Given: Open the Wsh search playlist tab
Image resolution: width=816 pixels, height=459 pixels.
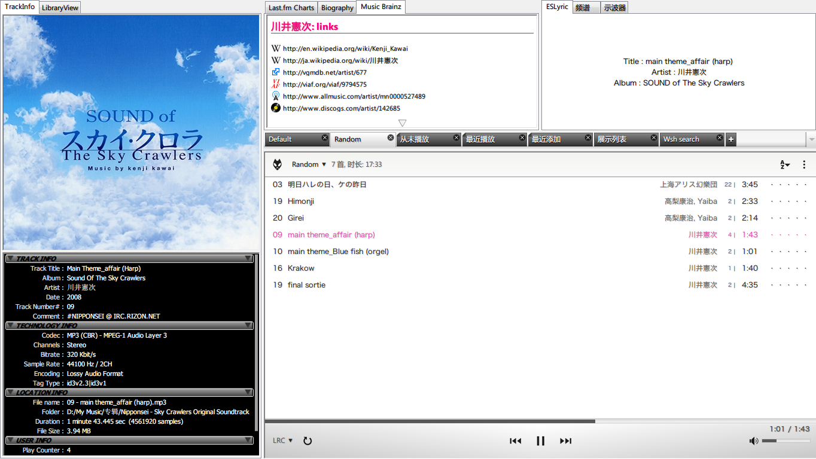Looking at the screenshot, I should point(692,139).
